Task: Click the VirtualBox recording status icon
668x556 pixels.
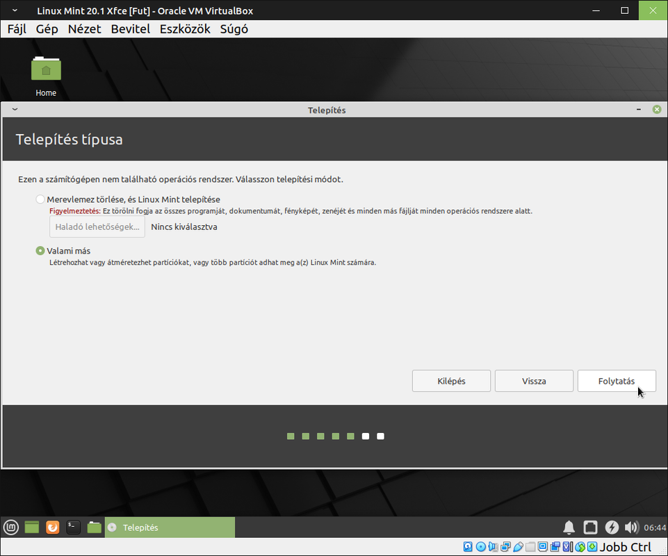Action: [555, 547]
